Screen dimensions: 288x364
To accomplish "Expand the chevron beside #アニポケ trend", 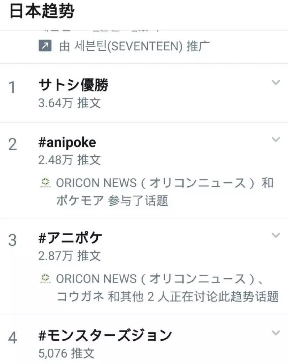I will coord(275,236).
